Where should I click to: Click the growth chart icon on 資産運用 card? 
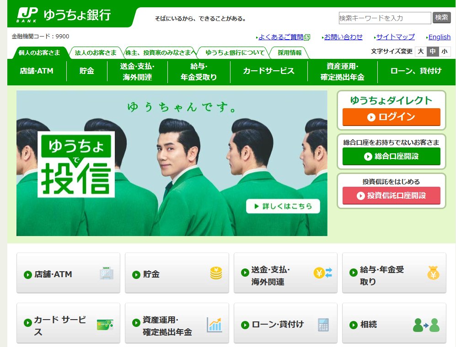(x=215, y=325)
